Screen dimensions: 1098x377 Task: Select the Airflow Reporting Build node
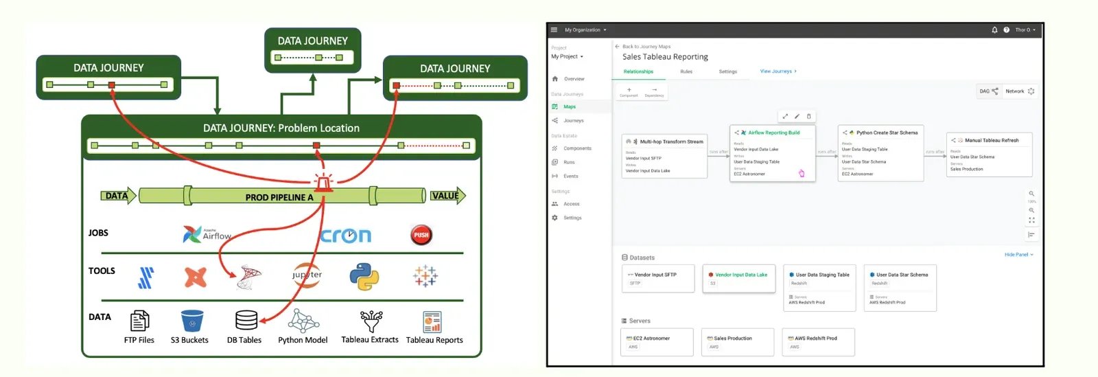773,152
